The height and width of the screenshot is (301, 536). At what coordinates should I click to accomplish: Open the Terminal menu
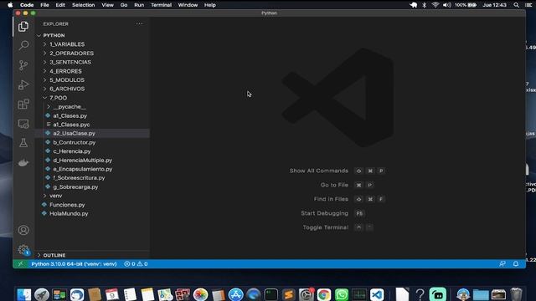pyautogui.click(x=161, y=5)
